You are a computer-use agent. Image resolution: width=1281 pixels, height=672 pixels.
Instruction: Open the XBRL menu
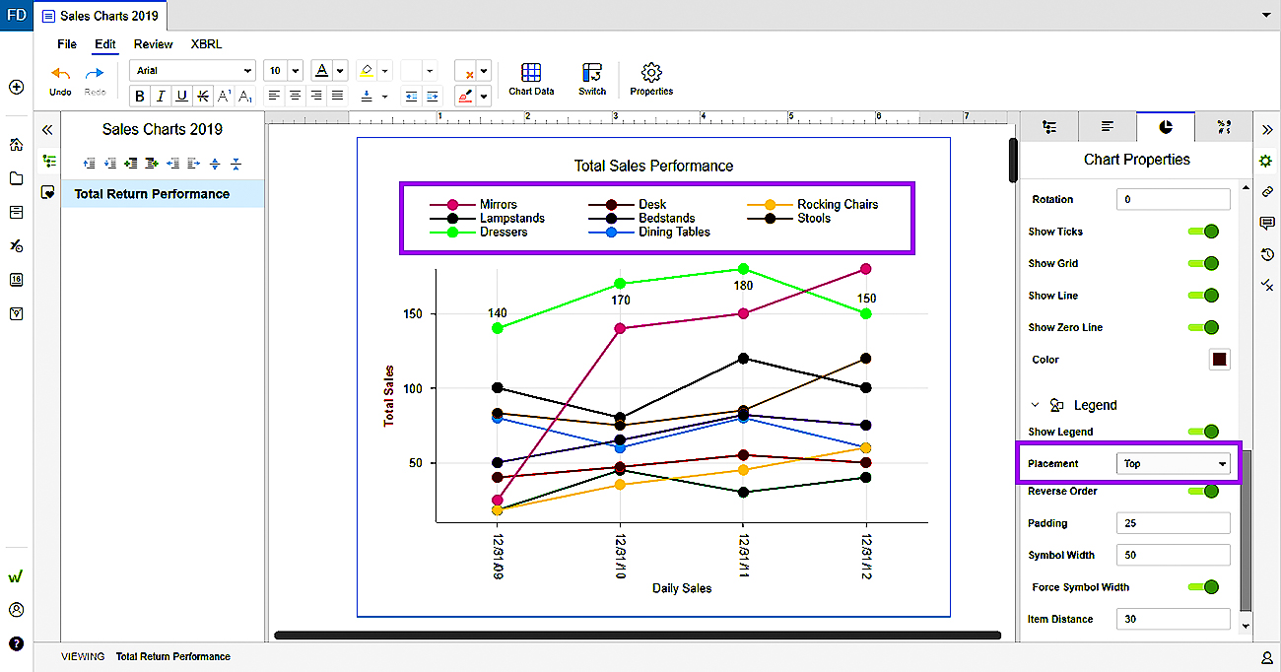click(x=206, y=44)
